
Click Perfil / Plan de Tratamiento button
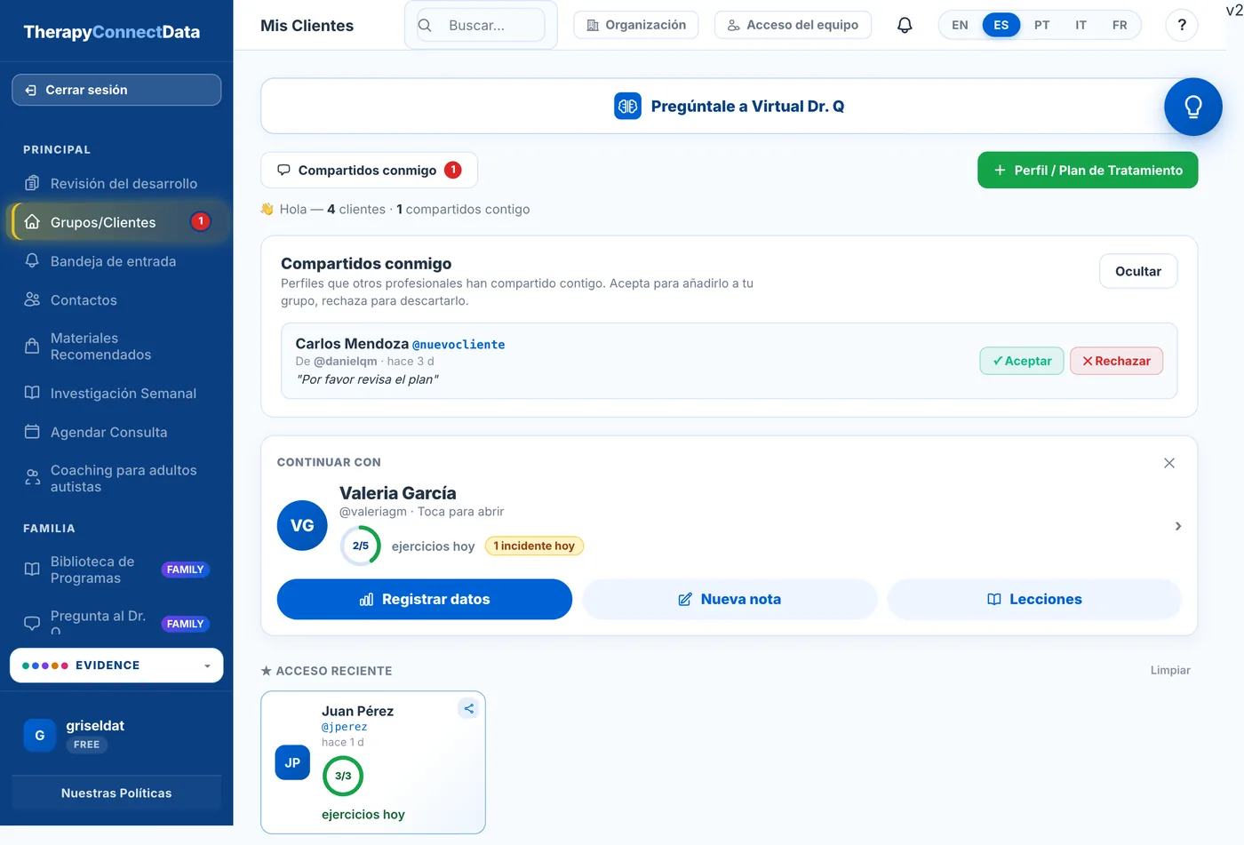[1088, 170]
